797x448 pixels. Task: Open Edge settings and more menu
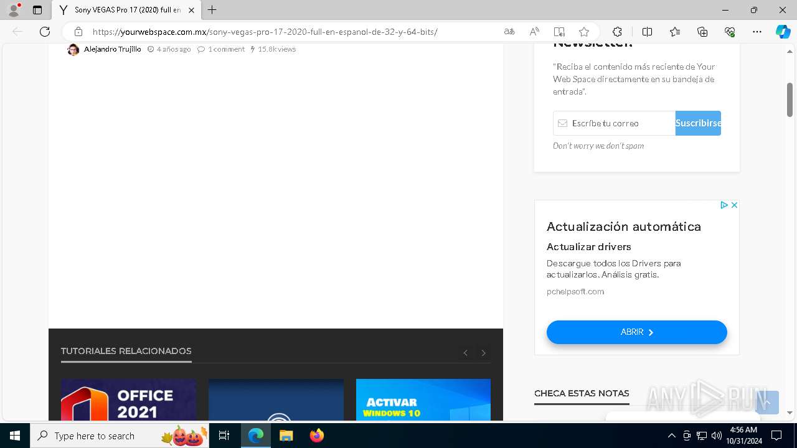coord(757,32)
